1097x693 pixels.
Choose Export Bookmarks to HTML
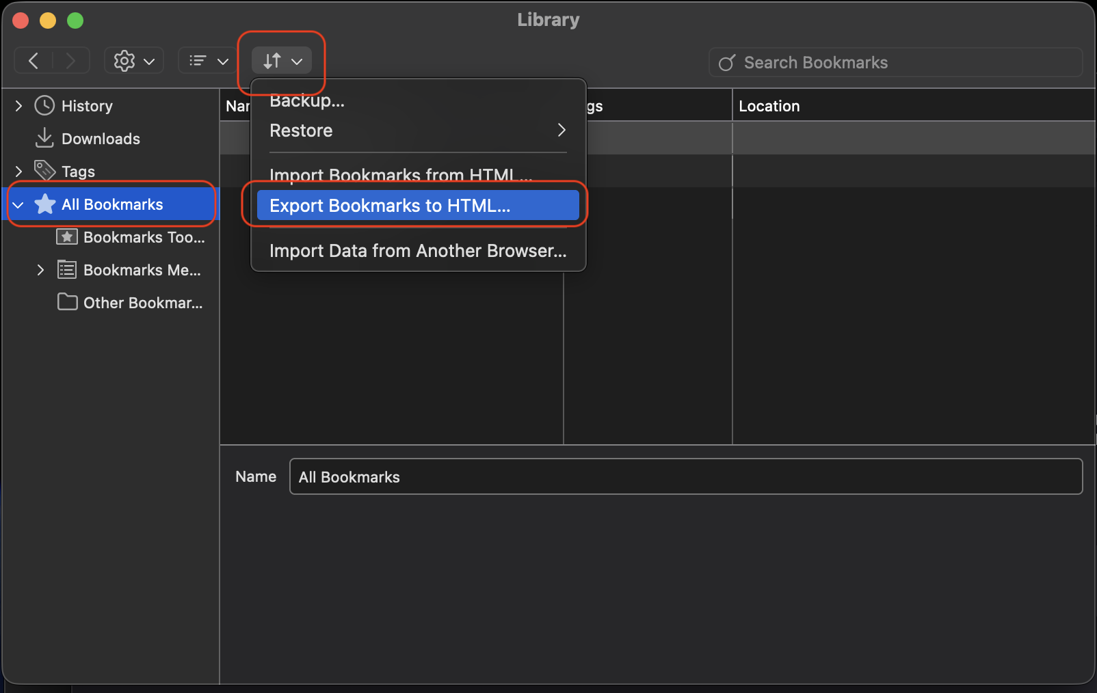coord(417,205)
